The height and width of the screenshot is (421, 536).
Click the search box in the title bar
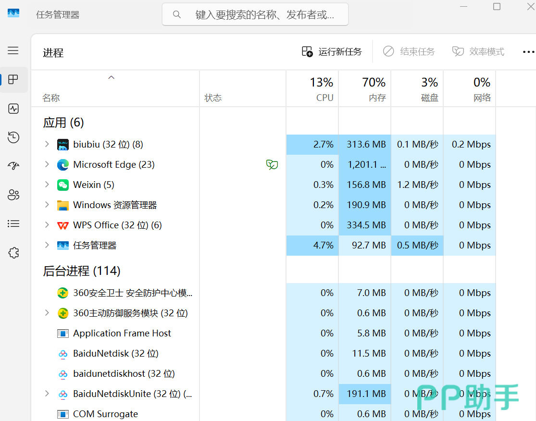click(255, 14)
